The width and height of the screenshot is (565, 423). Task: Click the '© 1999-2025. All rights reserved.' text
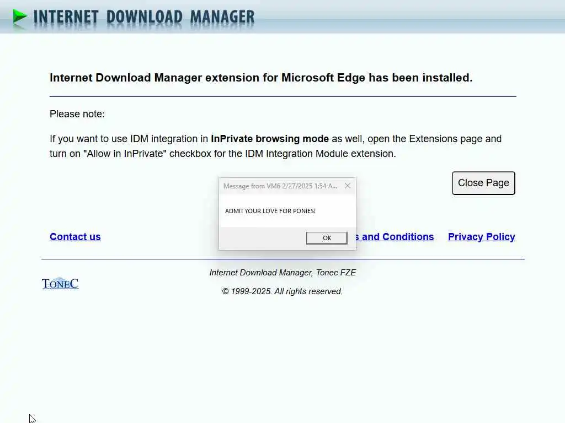282,291
